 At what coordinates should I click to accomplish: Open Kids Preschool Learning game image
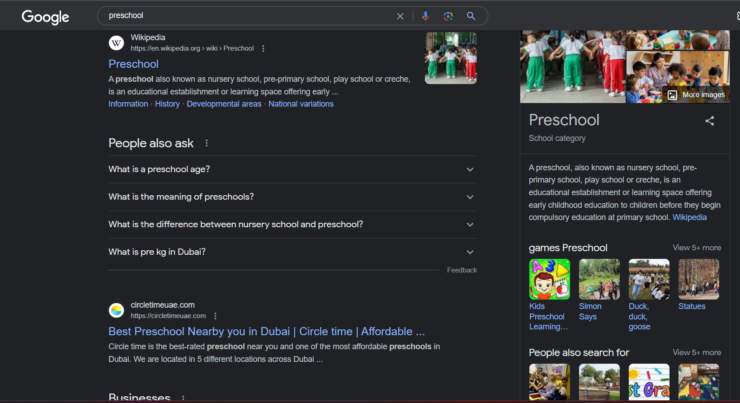click(x=550, y=279)
